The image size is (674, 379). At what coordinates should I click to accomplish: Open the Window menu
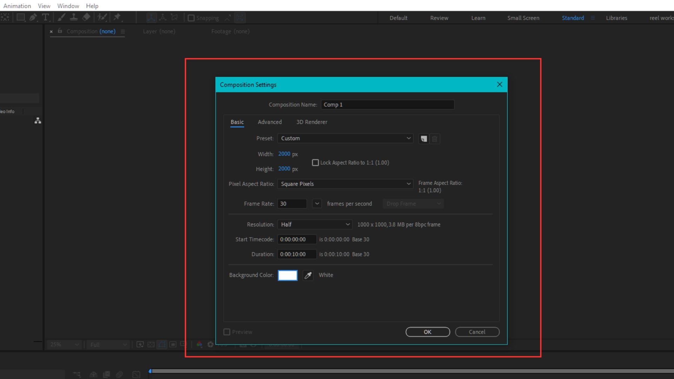(68, 6)
